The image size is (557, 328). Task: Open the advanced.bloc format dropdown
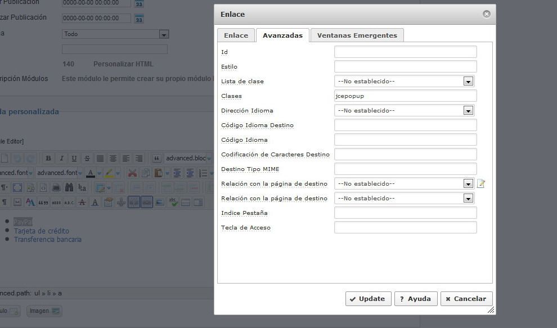pyautogui.click(x=188, y=158)
